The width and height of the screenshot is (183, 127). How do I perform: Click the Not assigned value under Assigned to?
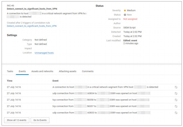[x=130, y=19]
